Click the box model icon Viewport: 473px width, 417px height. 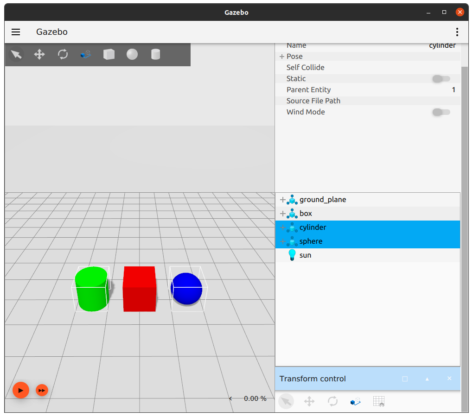tap(292, 214)
